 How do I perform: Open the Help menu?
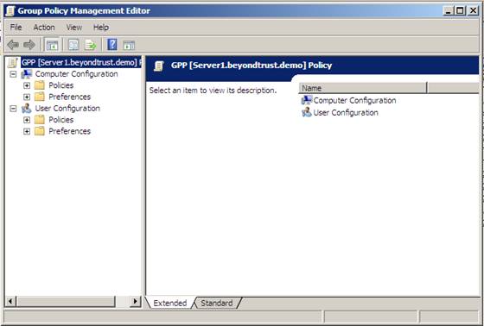click(101, 28)
